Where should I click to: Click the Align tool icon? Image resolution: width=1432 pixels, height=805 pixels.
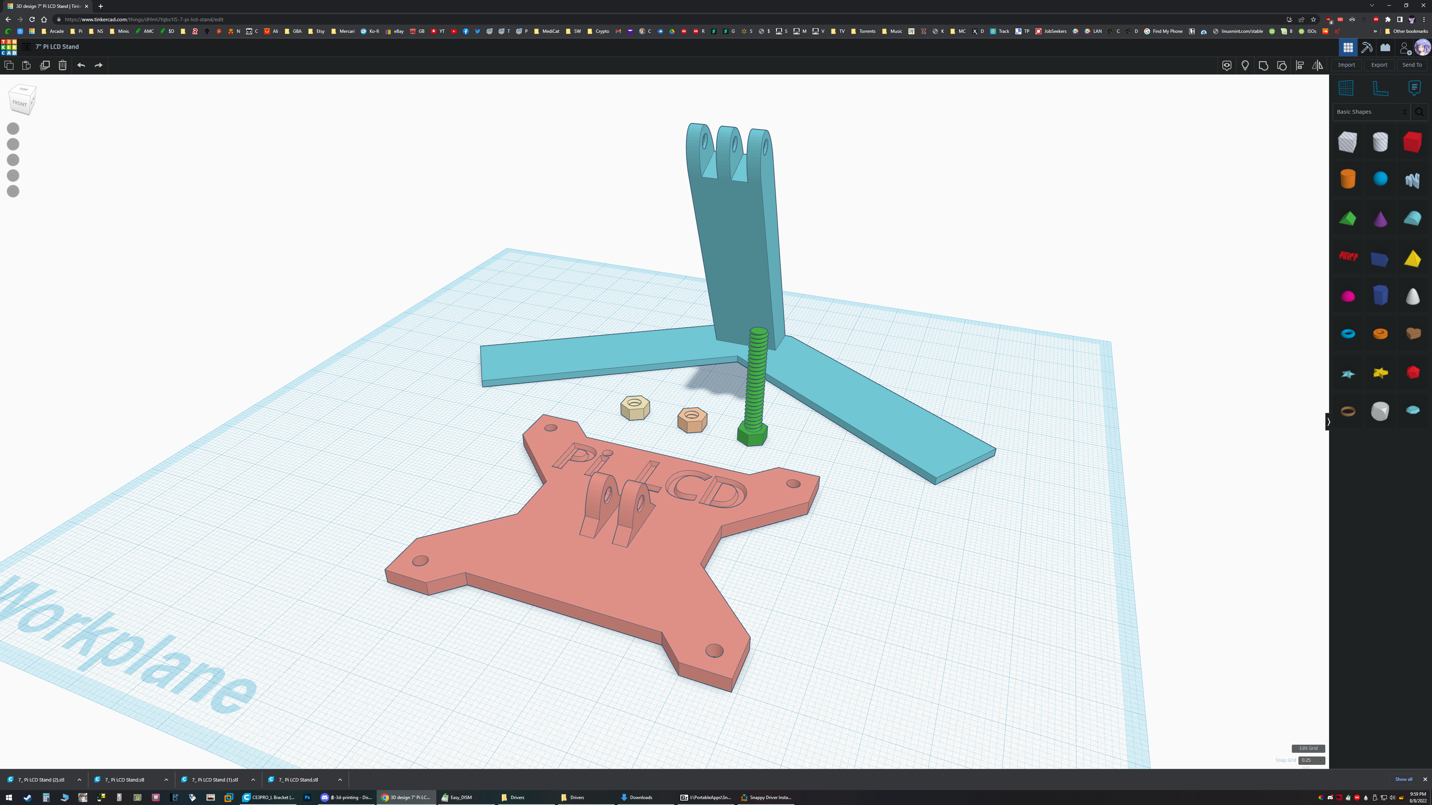(x=1300, y=66)
